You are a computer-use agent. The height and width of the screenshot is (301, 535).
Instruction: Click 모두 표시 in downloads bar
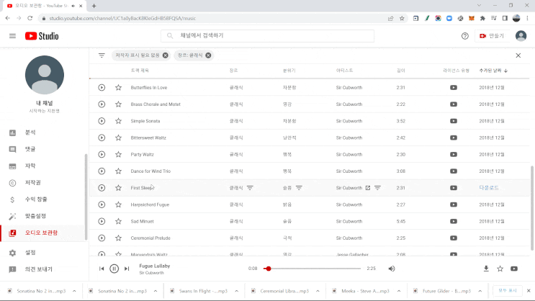[x=508, y=291]
